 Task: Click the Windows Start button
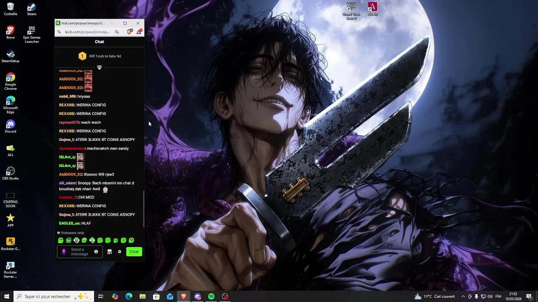(x=7, y=297)
